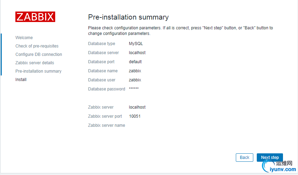The height and width of the screenshot is (175, 298).
Task: Click the Database port default value
Action: point(135,62)
